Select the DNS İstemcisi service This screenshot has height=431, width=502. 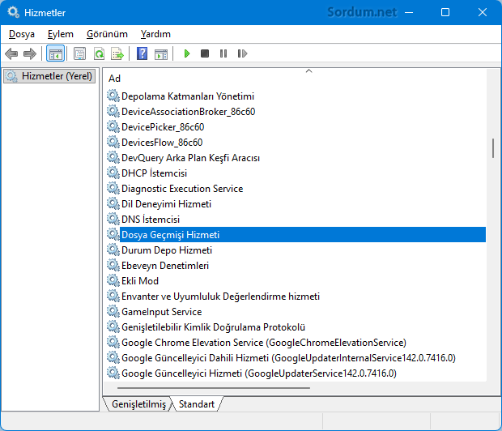coord(150,220)
